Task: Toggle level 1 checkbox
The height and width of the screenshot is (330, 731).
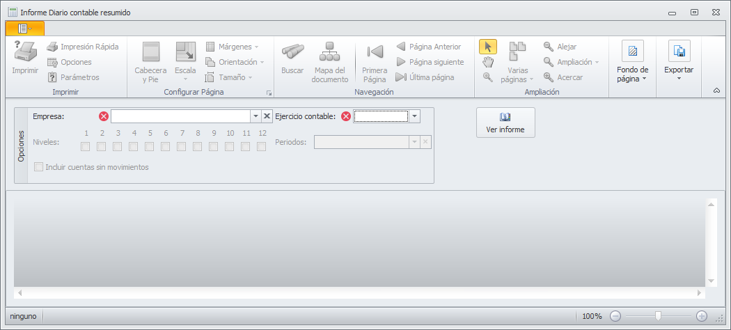Action: (x=86, y=147)
